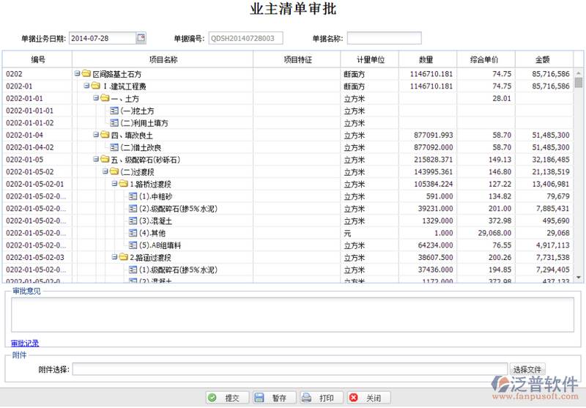Click the item icon next to (一)挖土方
Image resolution: width=586 pixels, height=408 pixels.
pos(114,111)
